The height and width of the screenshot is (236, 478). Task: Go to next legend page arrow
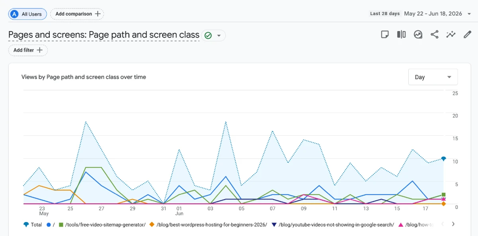click(x=453, y=224)
